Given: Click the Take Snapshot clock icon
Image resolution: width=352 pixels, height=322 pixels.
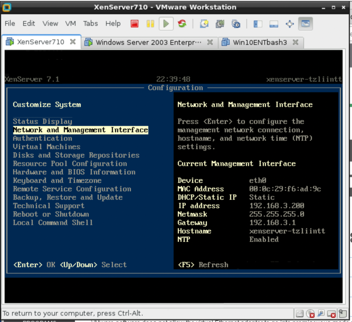Looking at the screenshot, I should pyautogui.click(x=204, y=24).
